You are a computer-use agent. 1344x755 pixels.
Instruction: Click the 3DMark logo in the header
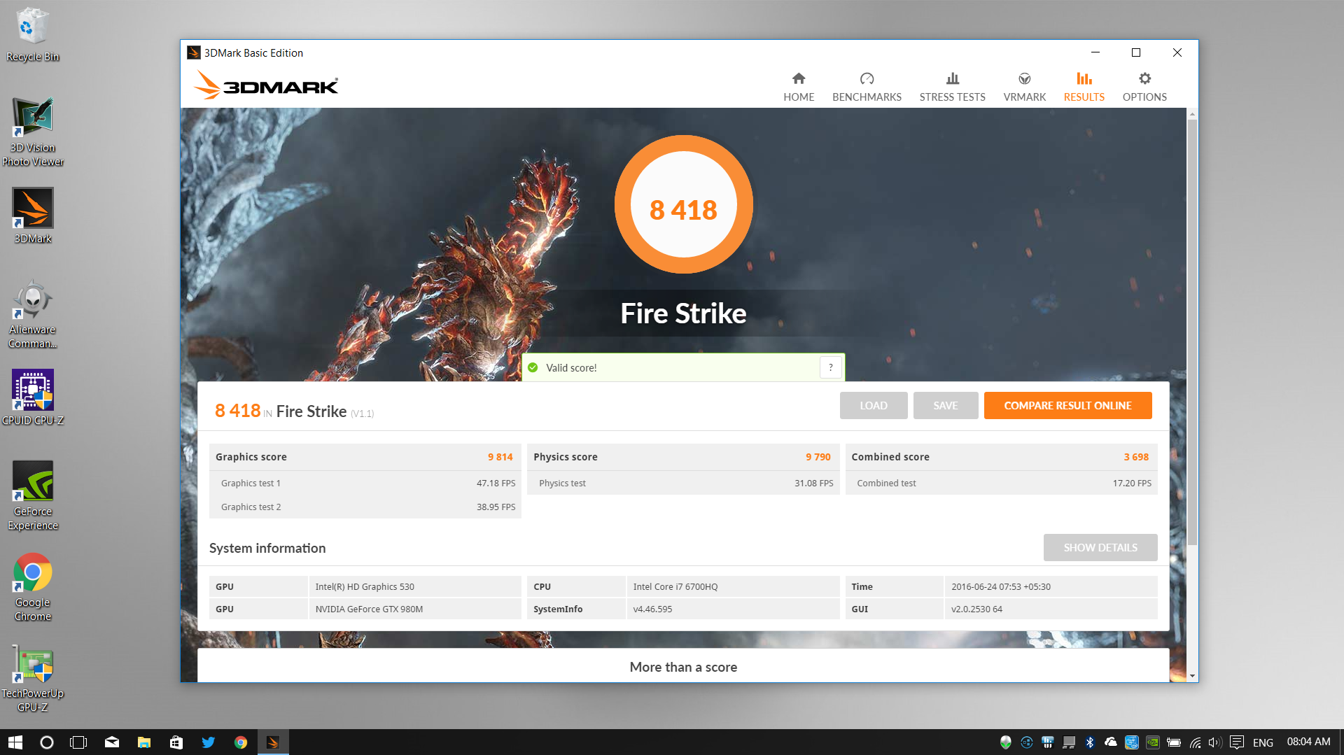266,85
